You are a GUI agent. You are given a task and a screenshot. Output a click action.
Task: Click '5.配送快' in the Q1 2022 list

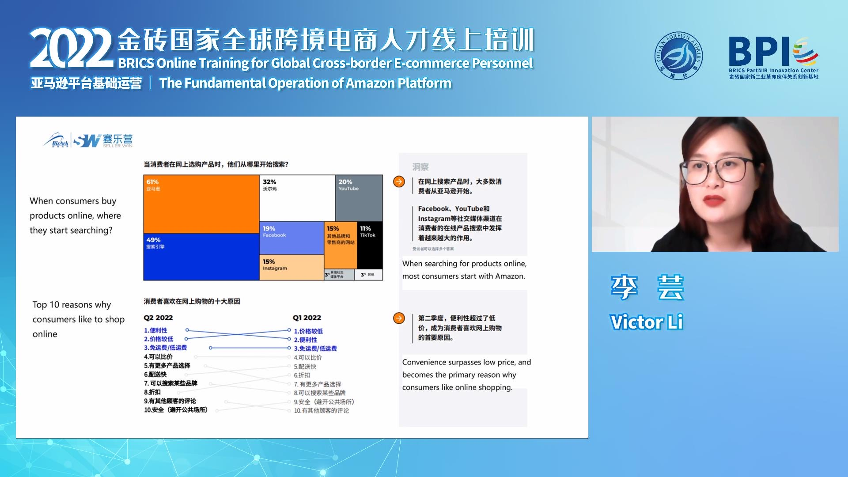(305, 367)
